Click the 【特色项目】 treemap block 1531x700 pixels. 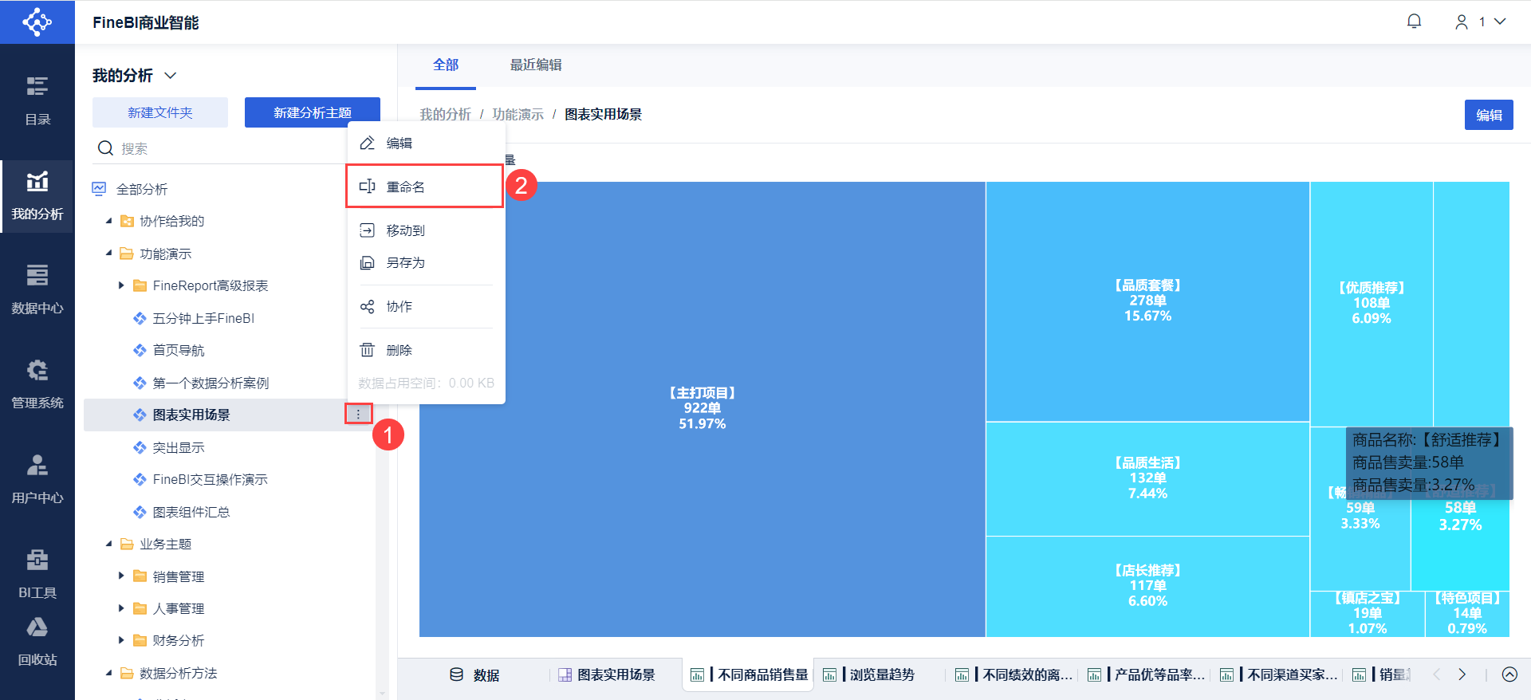click(1467, 613)
